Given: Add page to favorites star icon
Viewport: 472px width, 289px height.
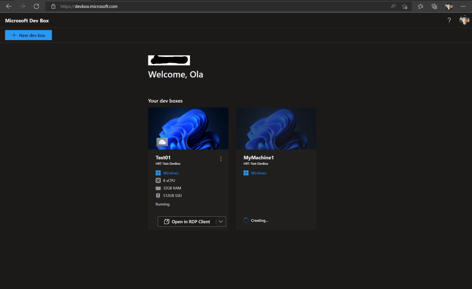Looking at the screenshot, I should point(405,6).
